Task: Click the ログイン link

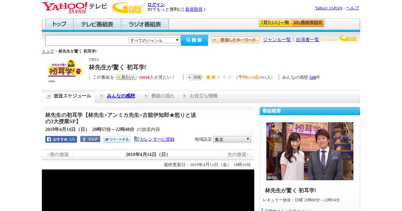Action: [x=156, y=4]
